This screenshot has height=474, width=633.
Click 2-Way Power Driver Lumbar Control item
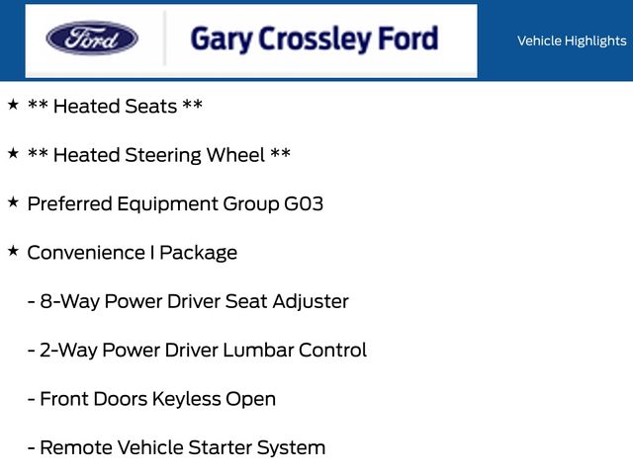point(203,350)
